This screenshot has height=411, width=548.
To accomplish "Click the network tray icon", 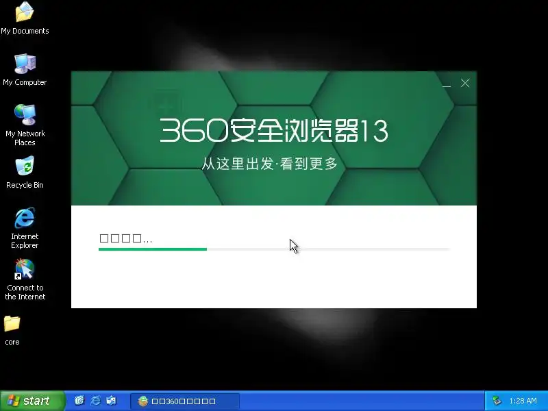I will (x=496, y=401).
